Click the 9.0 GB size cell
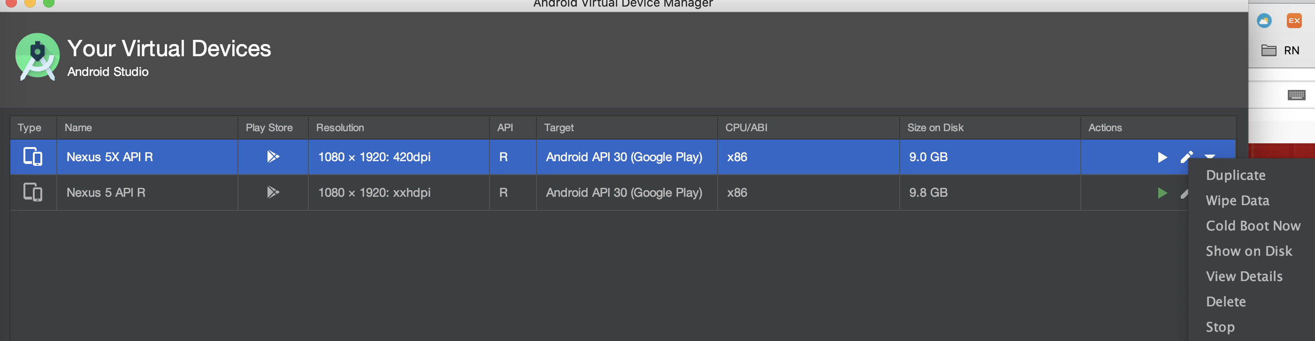This screenshot has height=341, width=1315. pyautogui.click(x=990, y=157)
